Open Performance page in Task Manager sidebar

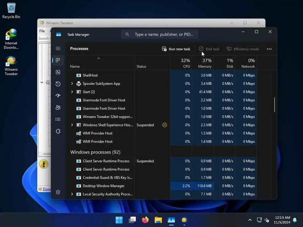coord(58,72)
